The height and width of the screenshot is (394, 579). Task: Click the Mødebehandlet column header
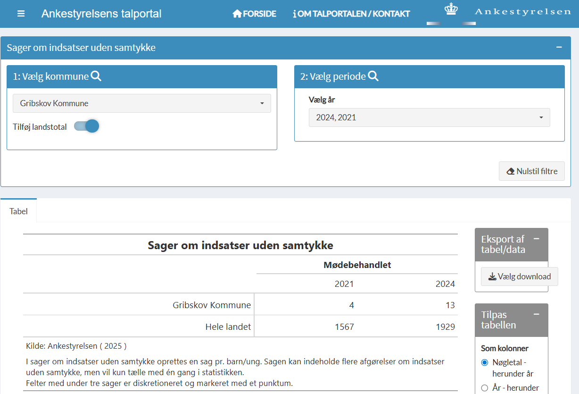tap(357, 265)
